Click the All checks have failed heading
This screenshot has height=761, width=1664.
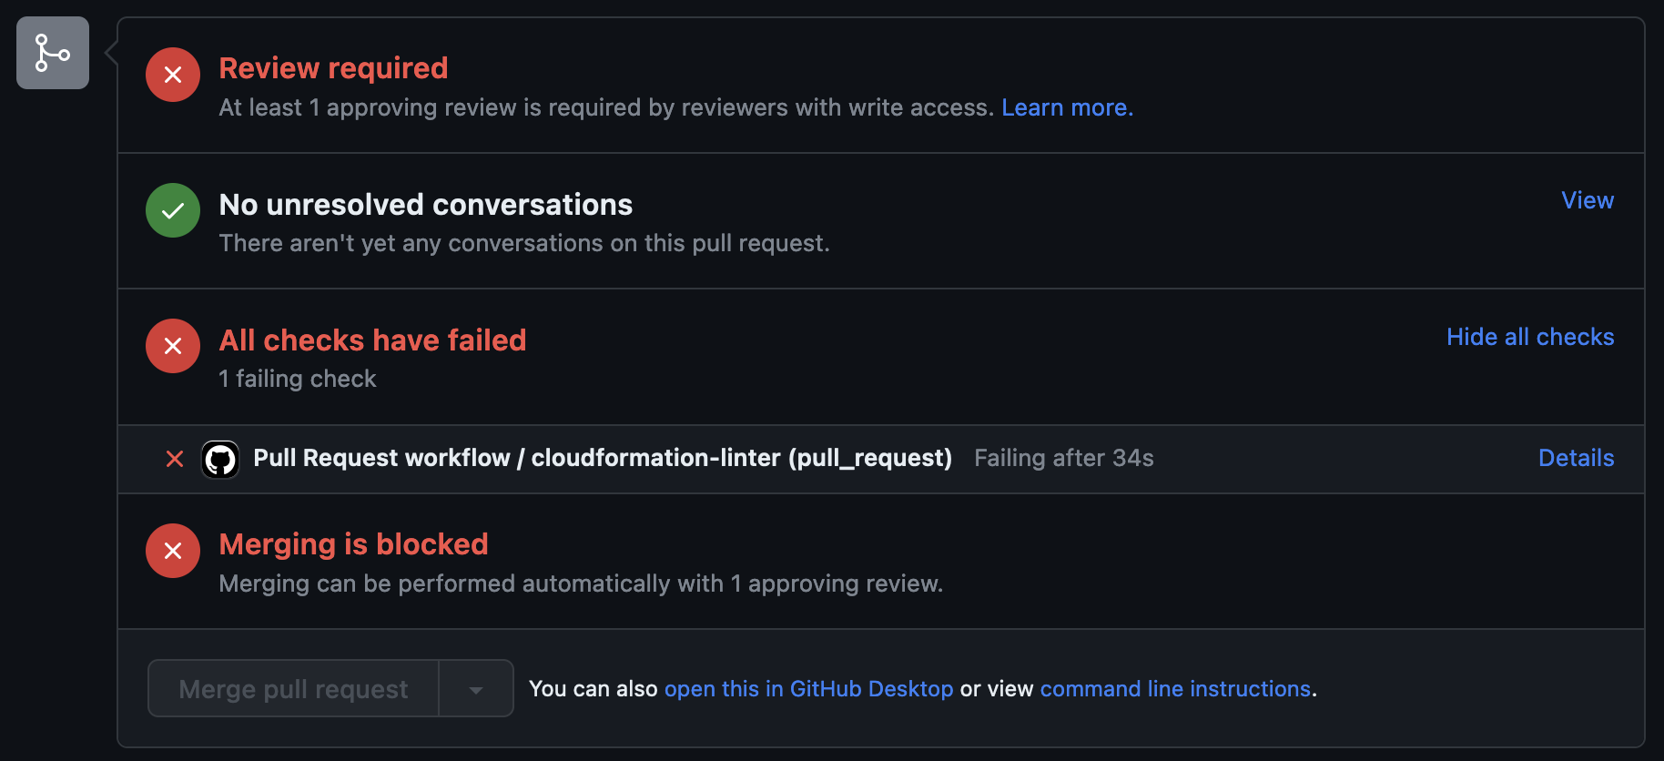coord(372,340)
